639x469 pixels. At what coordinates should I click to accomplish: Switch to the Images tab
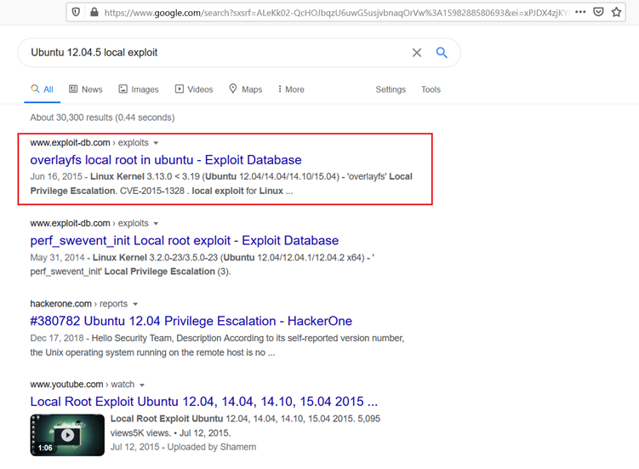click(x=138, y=89)
